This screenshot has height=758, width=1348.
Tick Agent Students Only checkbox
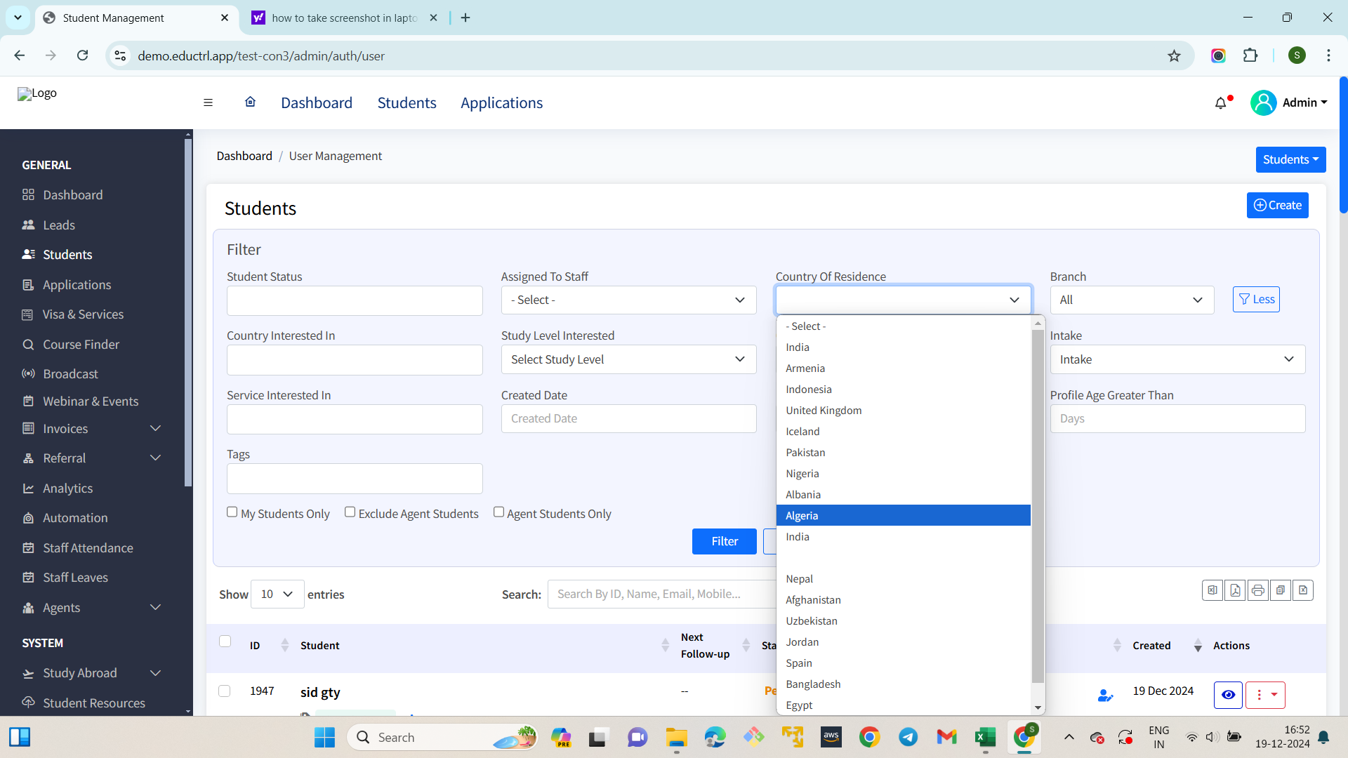[498, 512]
